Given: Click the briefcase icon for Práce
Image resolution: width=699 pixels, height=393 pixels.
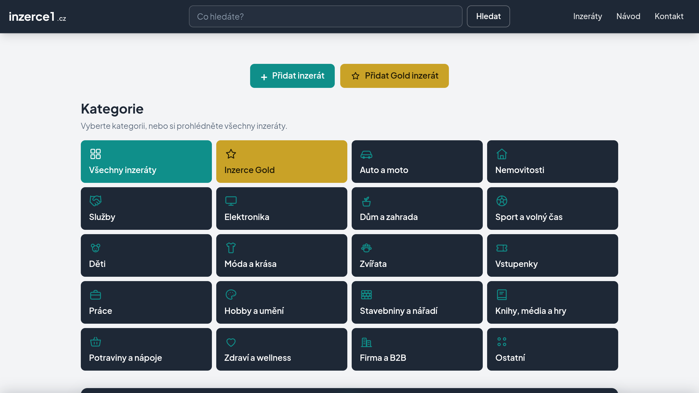Looking at the screenshot, I should (x=96, y=295).
